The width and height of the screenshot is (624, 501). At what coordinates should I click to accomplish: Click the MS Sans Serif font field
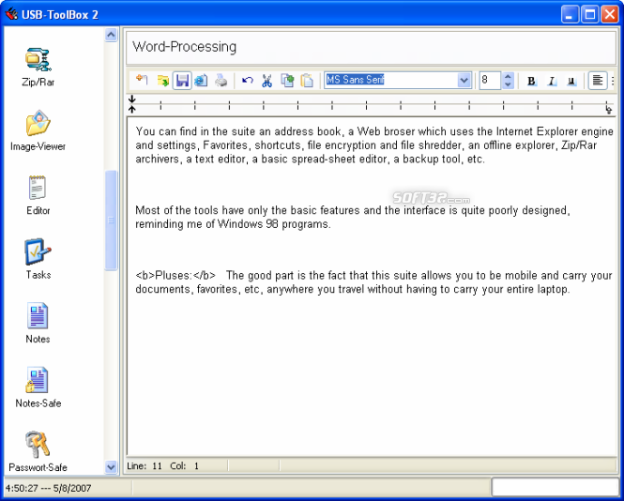point(390,80)
